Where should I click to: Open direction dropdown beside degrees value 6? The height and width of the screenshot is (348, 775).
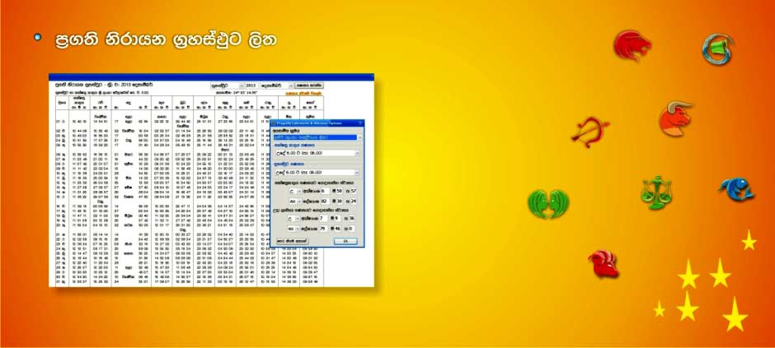(x=299, y=191)
